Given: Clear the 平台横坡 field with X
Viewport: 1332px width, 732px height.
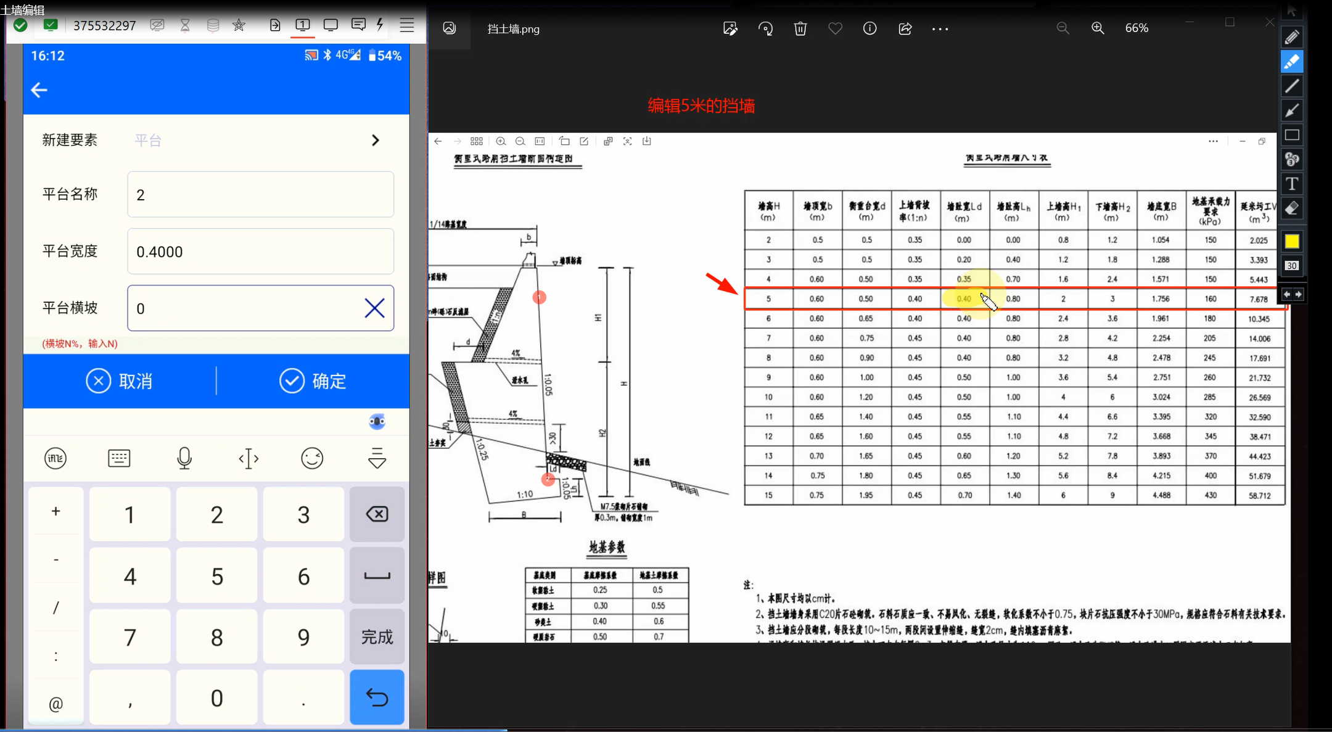Looking at the screenshot, I should point(374,308).
